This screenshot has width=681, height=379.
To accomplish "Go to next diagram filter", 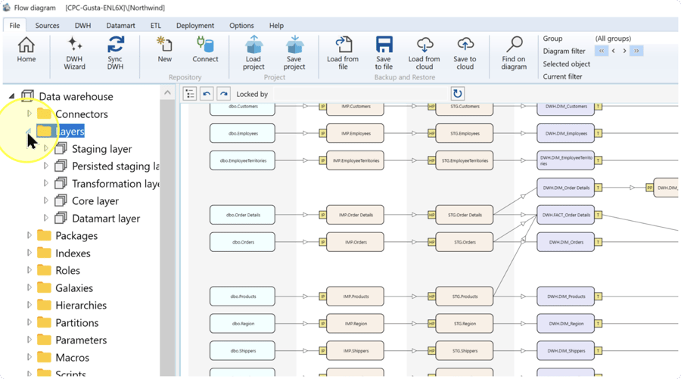I will (624, 51).
